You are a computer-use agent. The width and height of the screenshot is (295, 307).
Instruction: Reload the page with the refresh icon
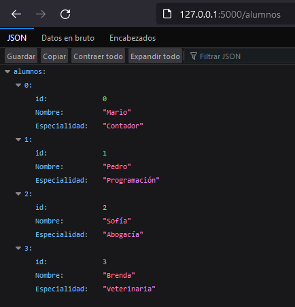click(x=65, y=14)
